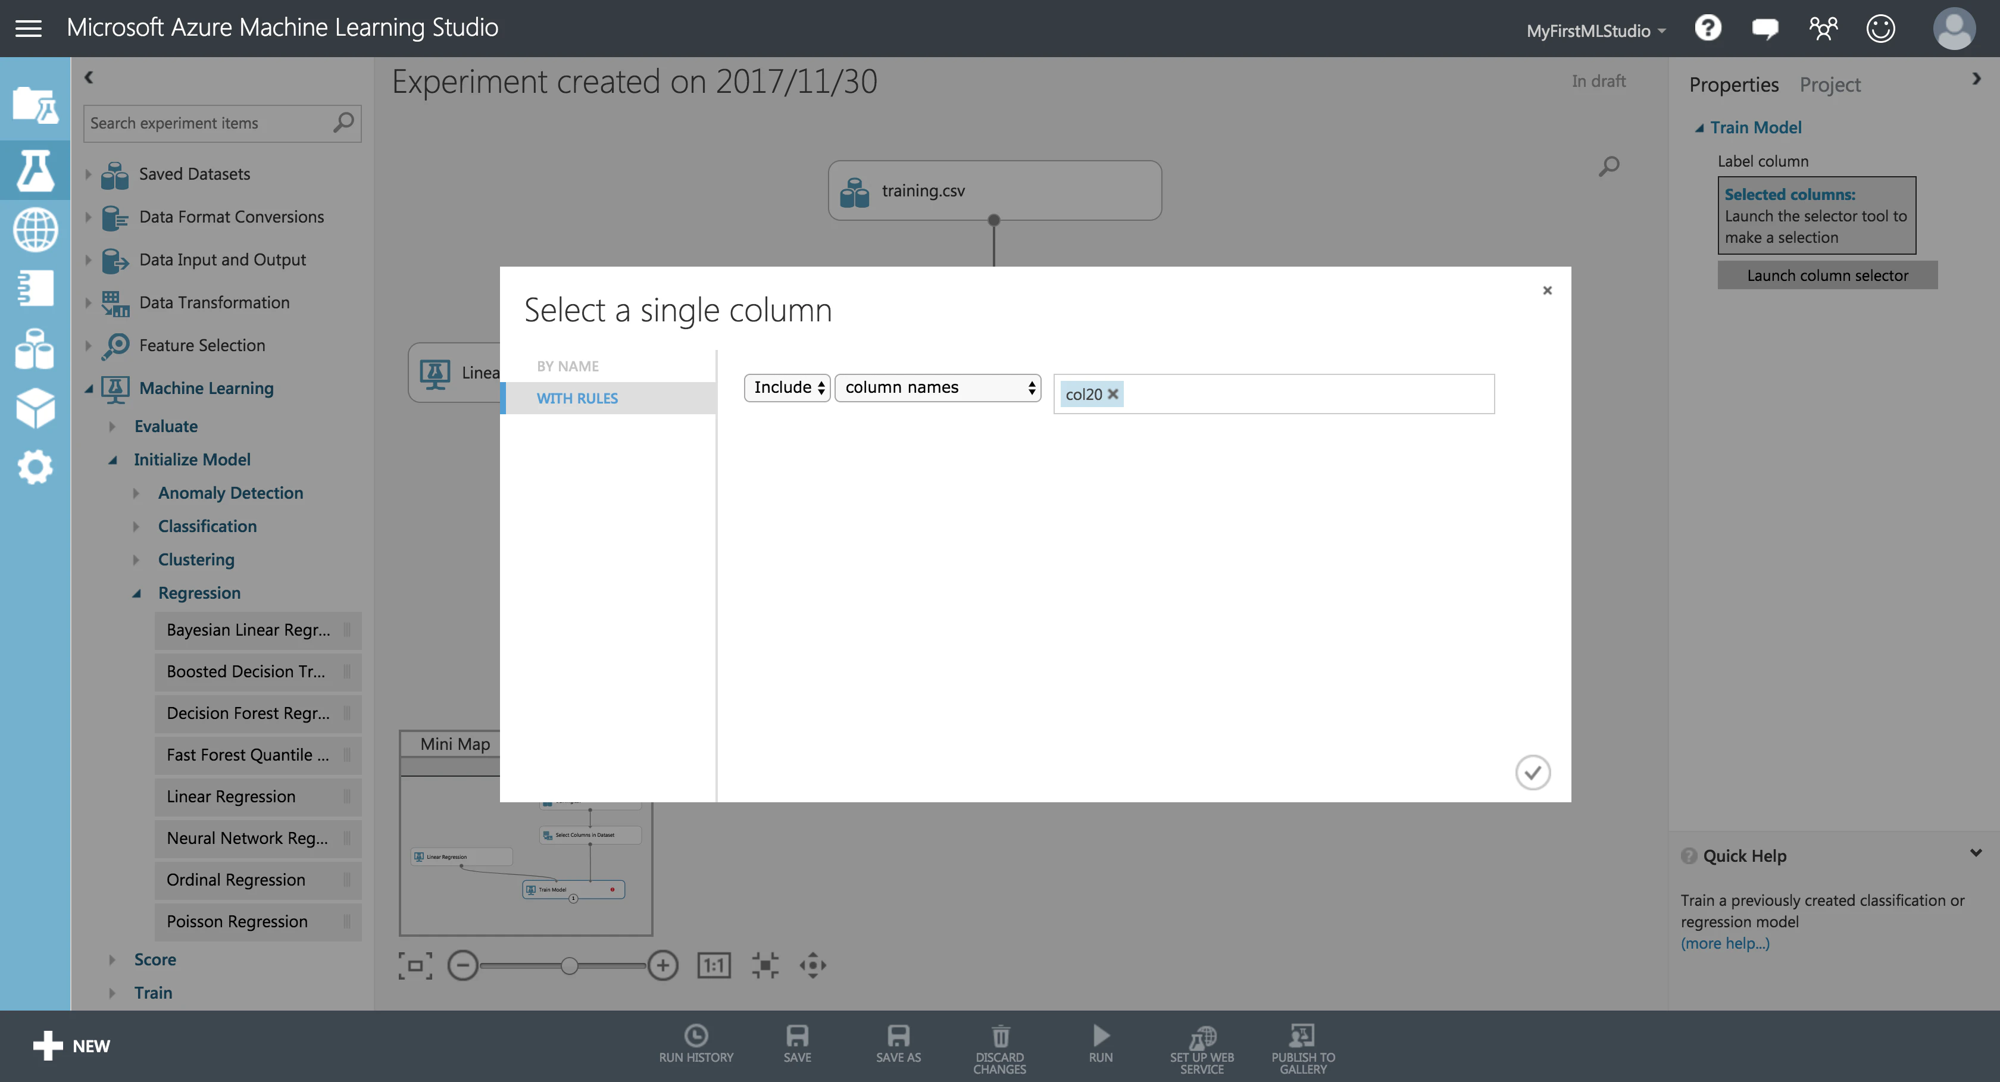Click the zoom slider handle
This screenshot has height=1082, width=2000.
[x=569, y=965]
